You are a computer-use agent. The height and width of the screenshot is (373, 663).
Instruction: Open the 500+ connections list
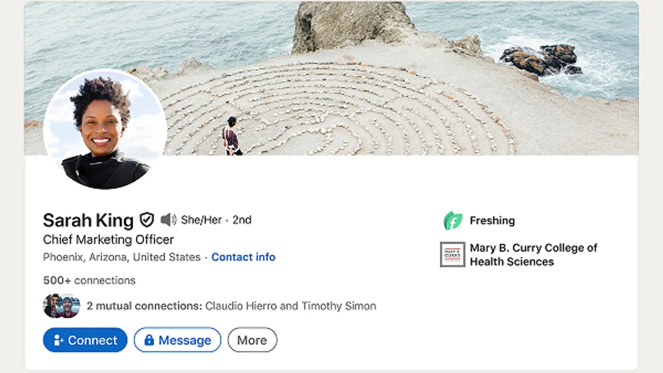tap(89, 280)
